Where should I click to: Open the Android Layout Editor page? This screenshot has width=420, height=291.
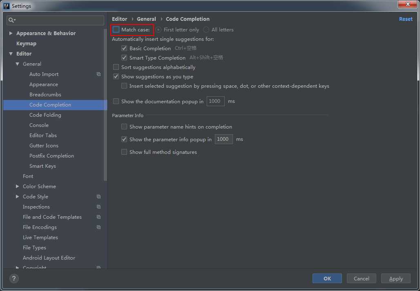[x=49, y=258]
